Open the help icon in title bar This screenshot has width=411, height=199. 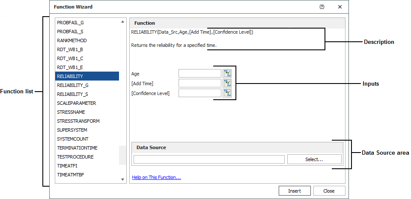tap(322, 7)
